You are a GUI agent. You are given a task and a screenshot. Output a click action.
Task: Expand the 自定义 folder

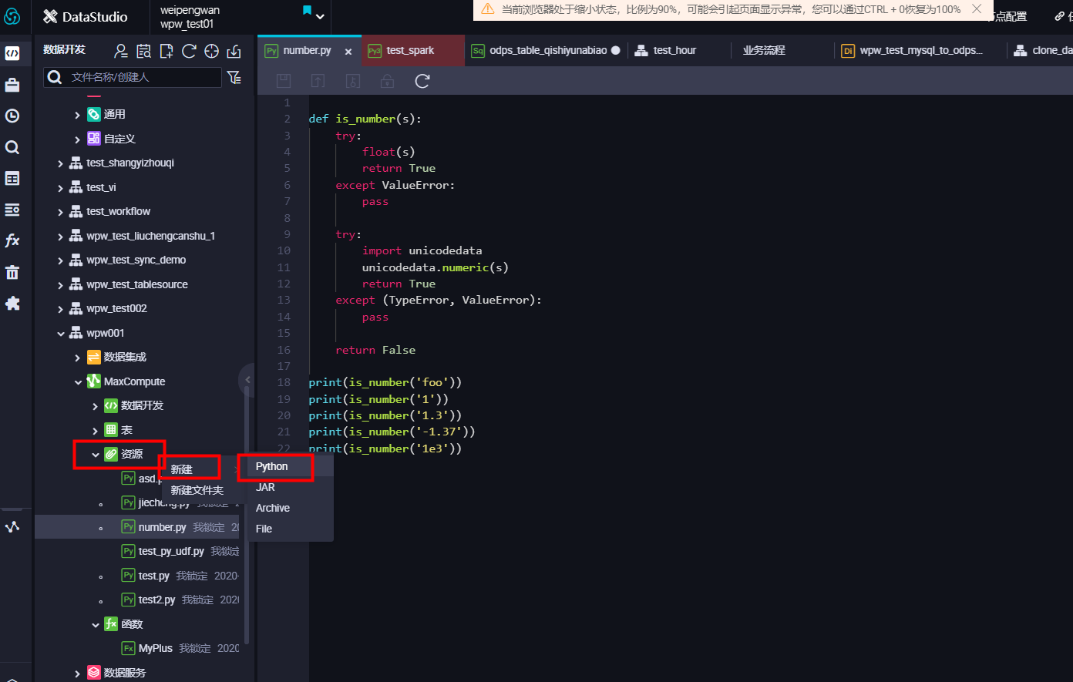click(x=77, y=139)
